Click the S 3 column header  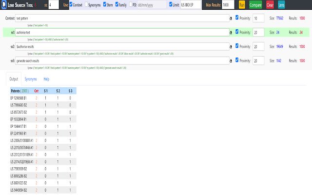70,91
